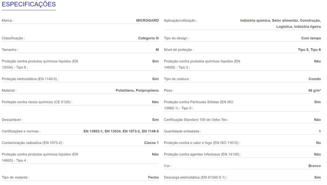Click the Descarga eletrostática (EN 61340-5-1) label
Image resolution: width=327 pixels, height=185 pixels.
click(x=195, y=177)
